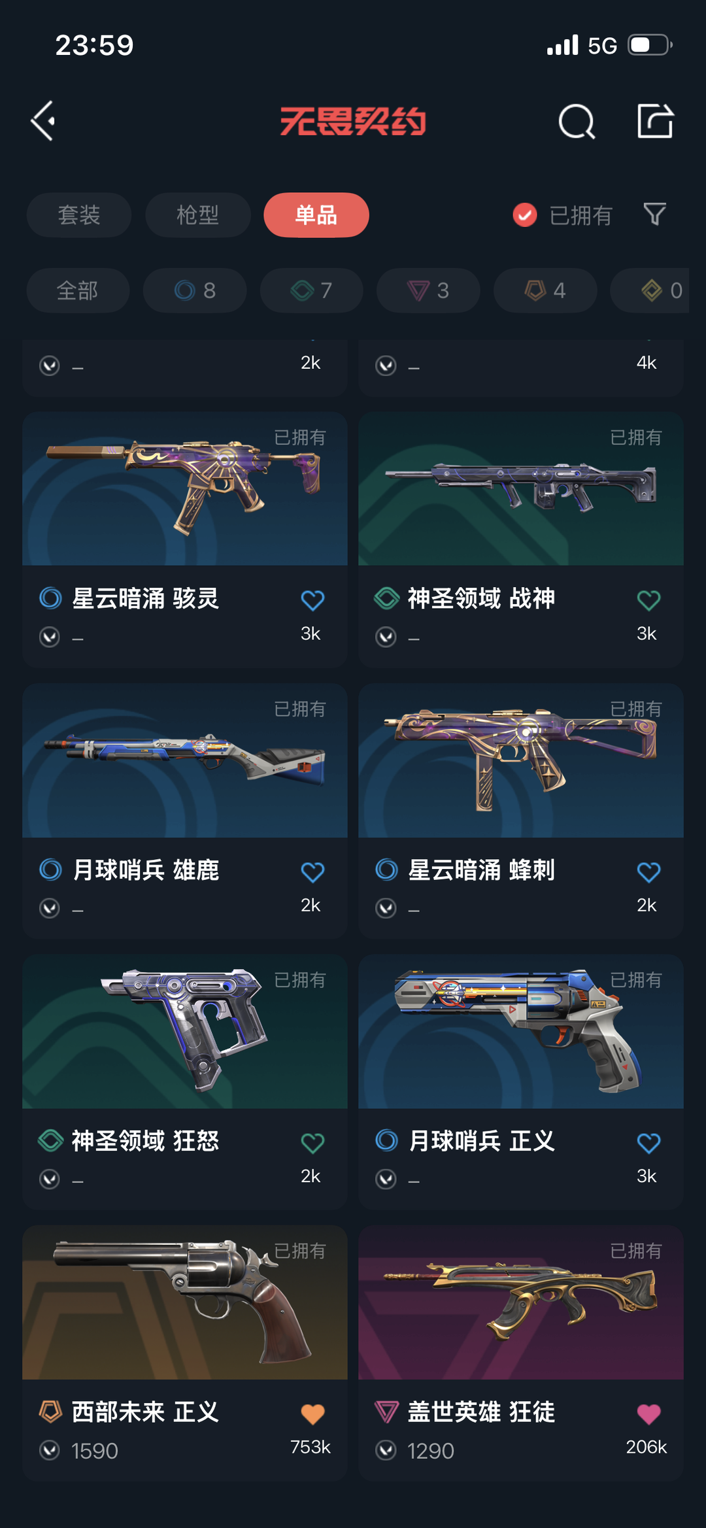Tap the back arrow icon

[x=43, y=121]
